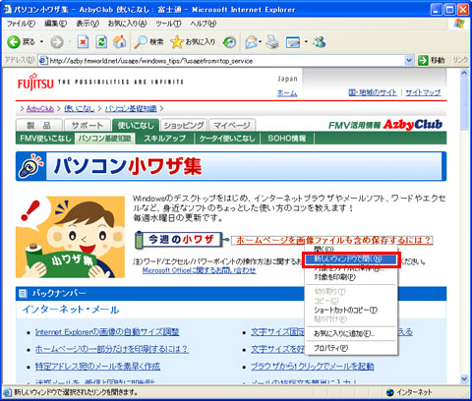Image resolution: width=472 pixels, height=401 pixels.
Task: Choose 対象を印刷 in the context menu
Action: tap(351, 277)
